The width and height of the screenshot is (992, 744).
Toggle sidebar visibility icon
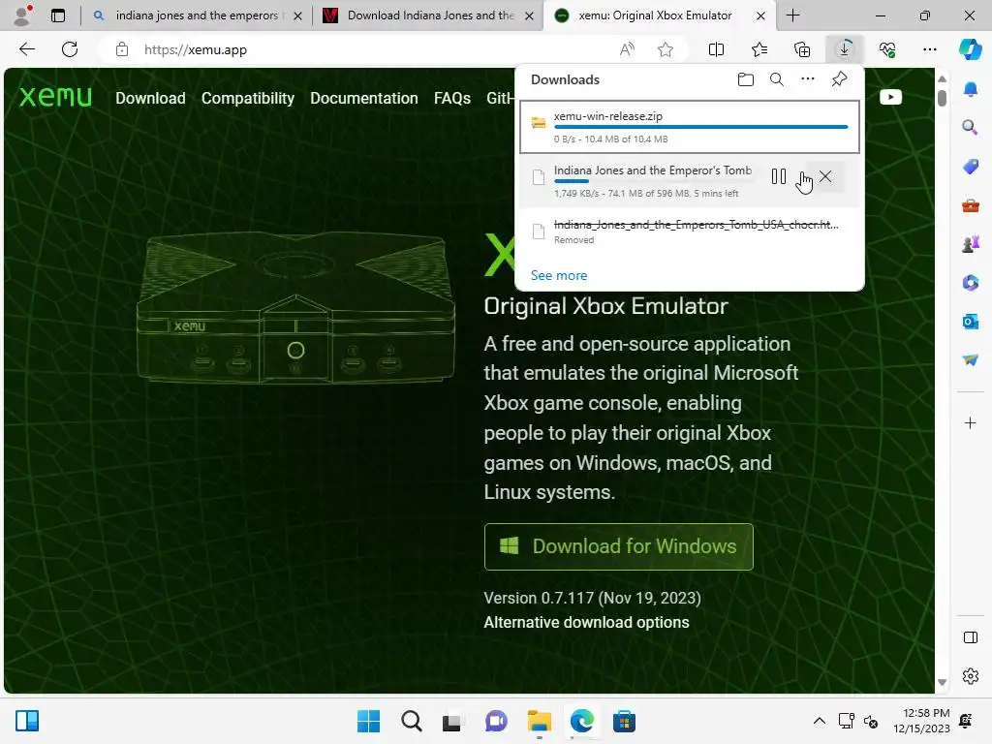tap(970, 637)
